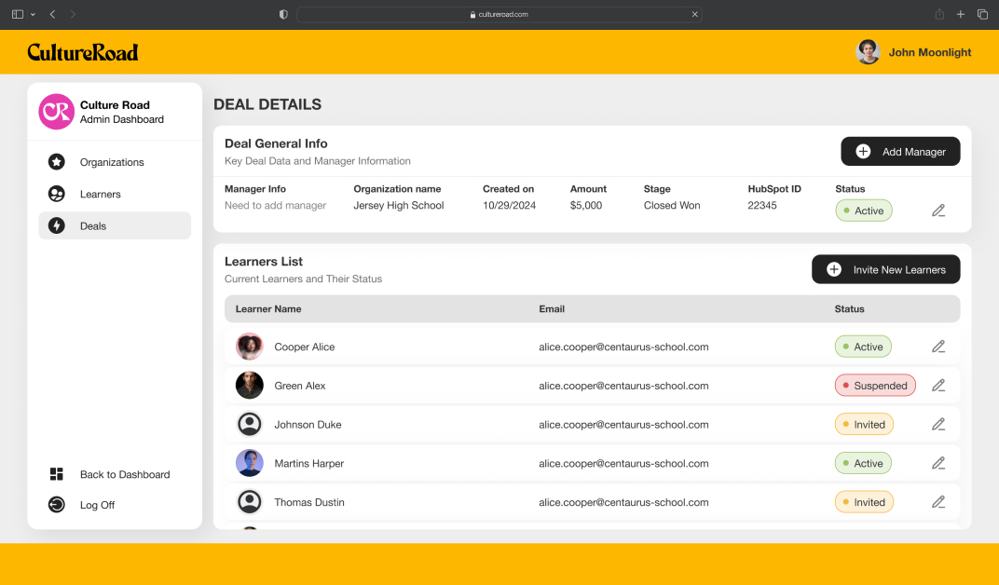Click Johnson Duke learner name
This screenshot has height=585, width=999.
[308, 424]
